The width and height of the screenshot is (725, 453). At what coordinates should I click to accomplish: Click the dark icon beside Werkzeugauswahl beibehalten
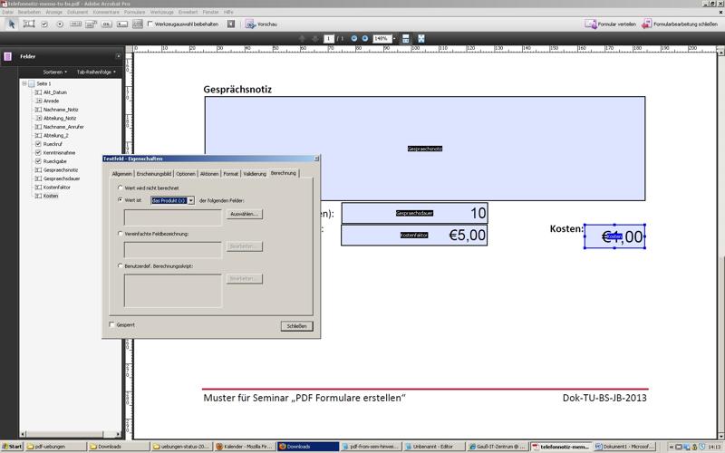pyautogui.click(x=231, y=24)
